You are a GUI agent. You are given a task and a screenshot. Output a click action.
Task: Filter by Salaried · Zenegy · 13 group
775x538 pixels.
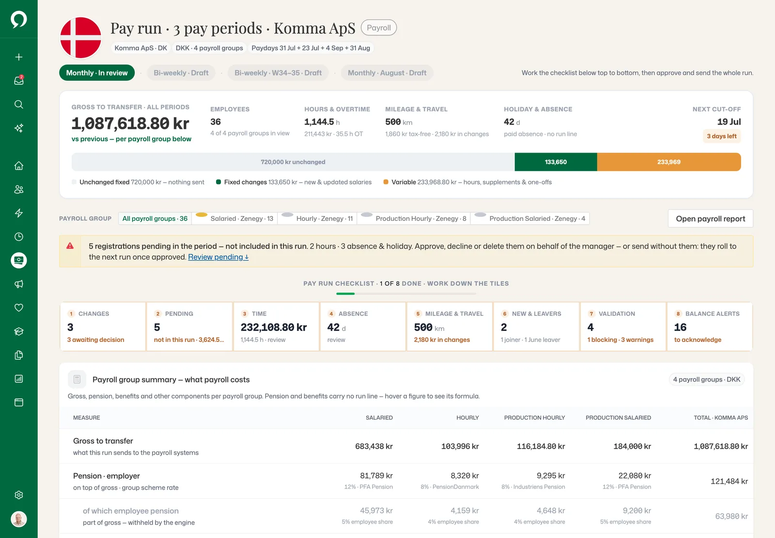coord(235,218)
